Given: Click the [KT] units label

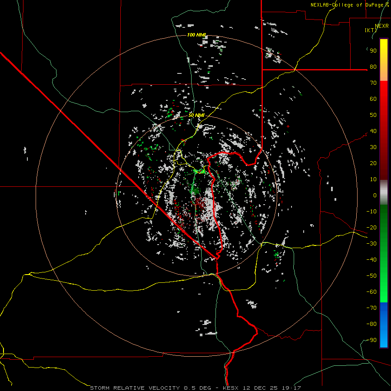Looking at the screenshot, I should pyautogui.click(x=371, y=30).
